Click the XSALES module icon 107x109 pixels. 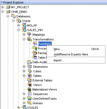[x=24, y=107]
